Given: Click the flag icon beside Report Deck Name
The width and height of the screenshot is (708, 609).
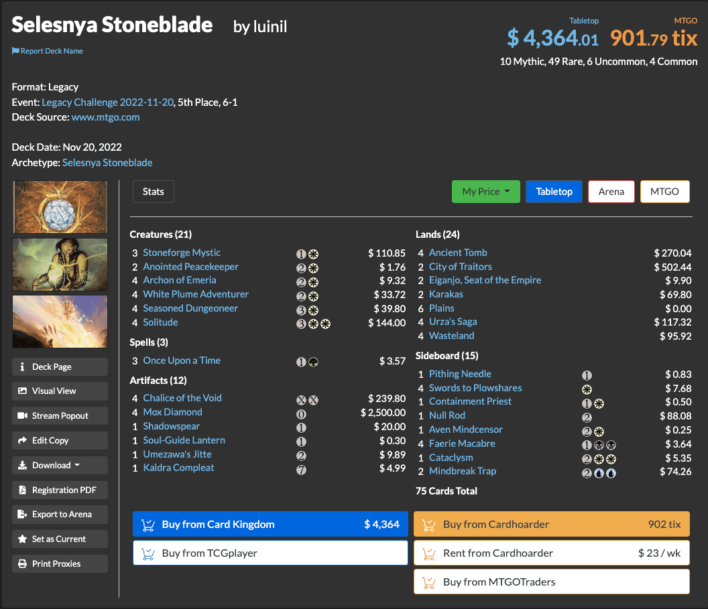Looking at the screenshot, I should point(15,51).
